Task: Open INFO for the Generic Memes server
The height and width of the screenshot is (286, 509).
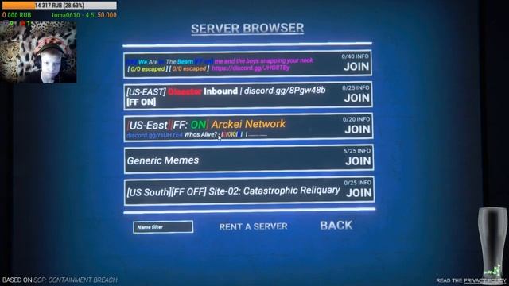Action: (364, 151)
